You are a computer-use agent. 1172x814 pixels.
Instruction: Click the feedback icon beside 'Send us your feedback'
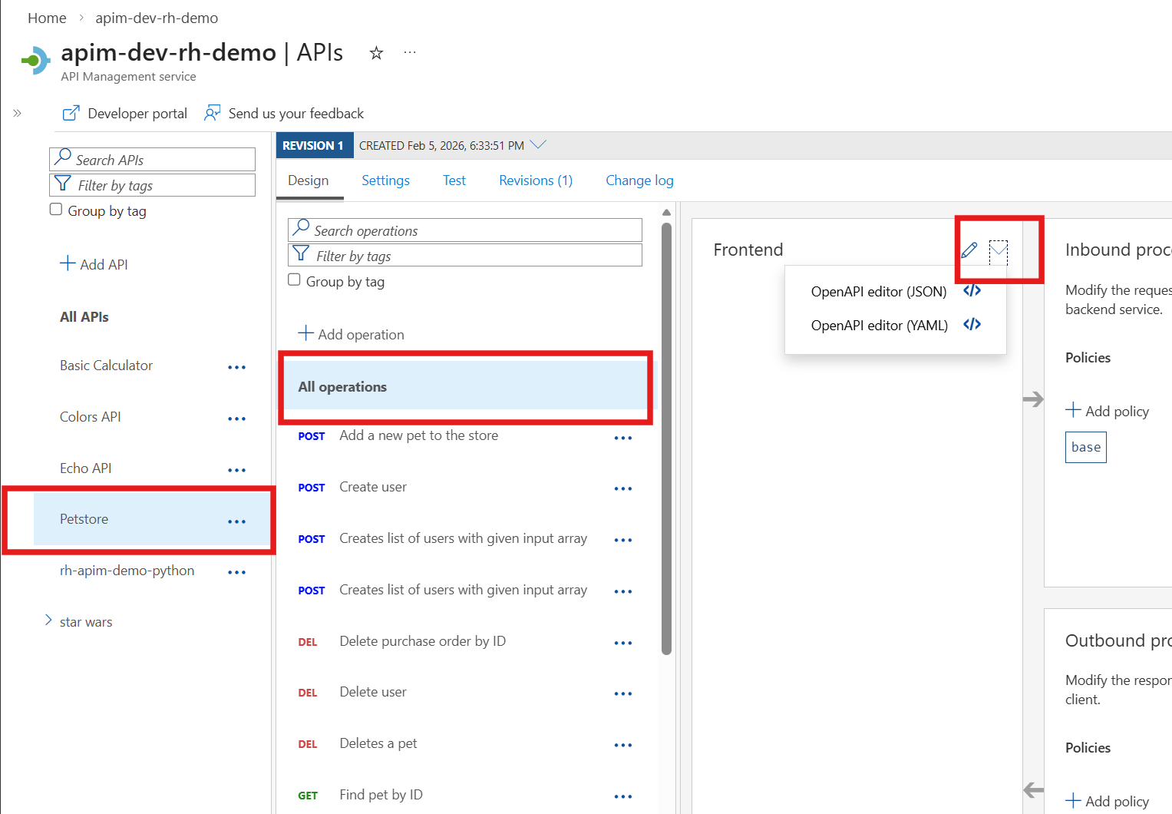point(212,112)
